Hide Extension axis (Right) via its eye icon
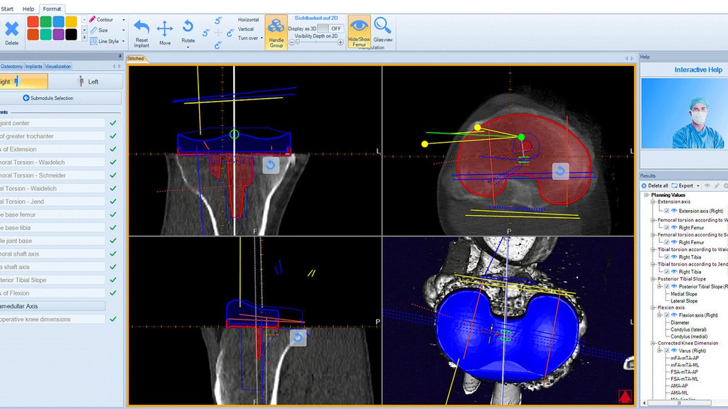Screen dimensions: 728x409 (674, 211)
